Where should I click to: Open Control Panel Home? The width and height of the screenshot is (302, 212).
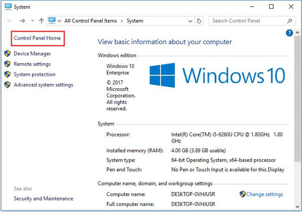click(x=37, y=38)
